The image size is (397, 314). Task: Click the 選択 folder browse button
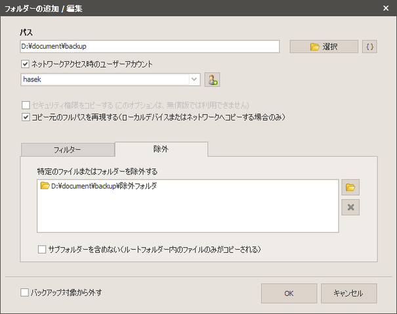tap(324, 47)
